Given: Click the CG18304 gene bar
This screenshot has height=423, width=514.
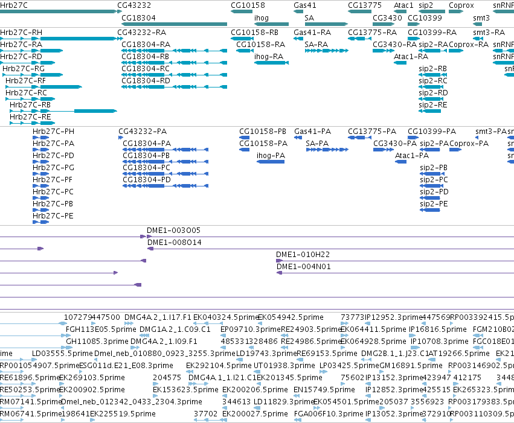Looking at the screenshot, I should click(175, 24).
